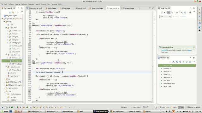The image size is (202, 113).
Task: Open Web Application window from taskbar
Action: 117,111
